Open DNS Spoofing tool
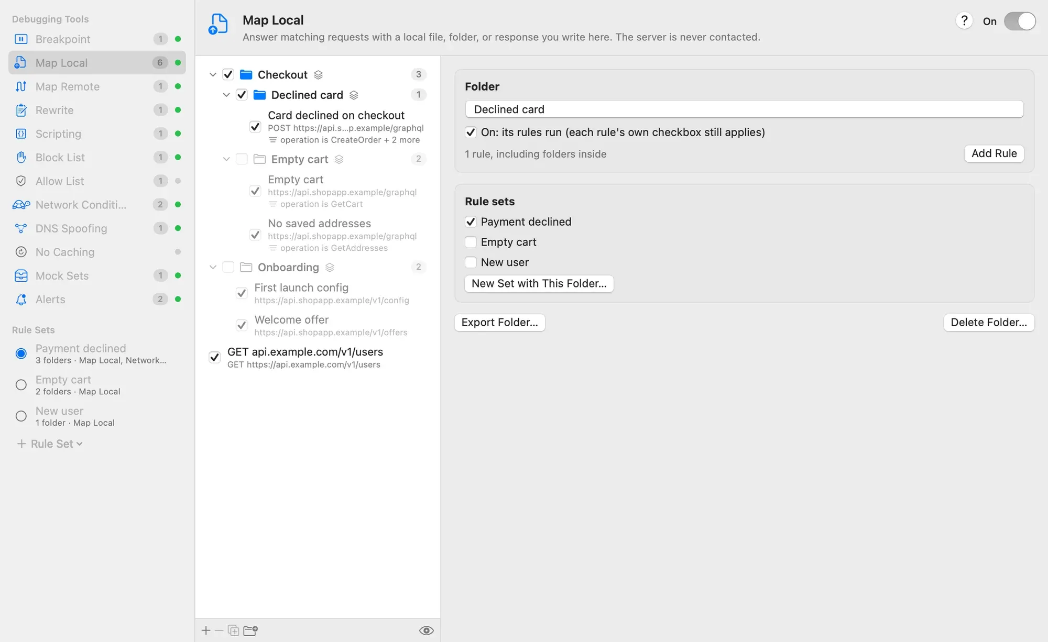The height and width of the screenshot is (642, 1048). coord(97,228)
